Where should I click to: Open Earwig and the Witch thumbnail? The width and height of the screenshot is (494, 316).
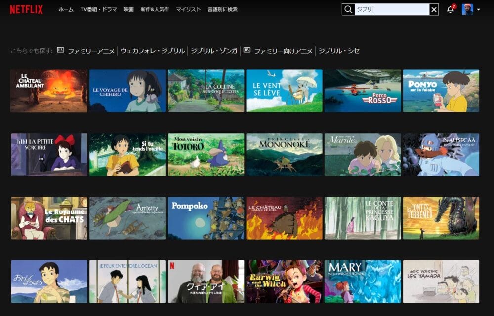pyautogui.click(x=284, y=281)
